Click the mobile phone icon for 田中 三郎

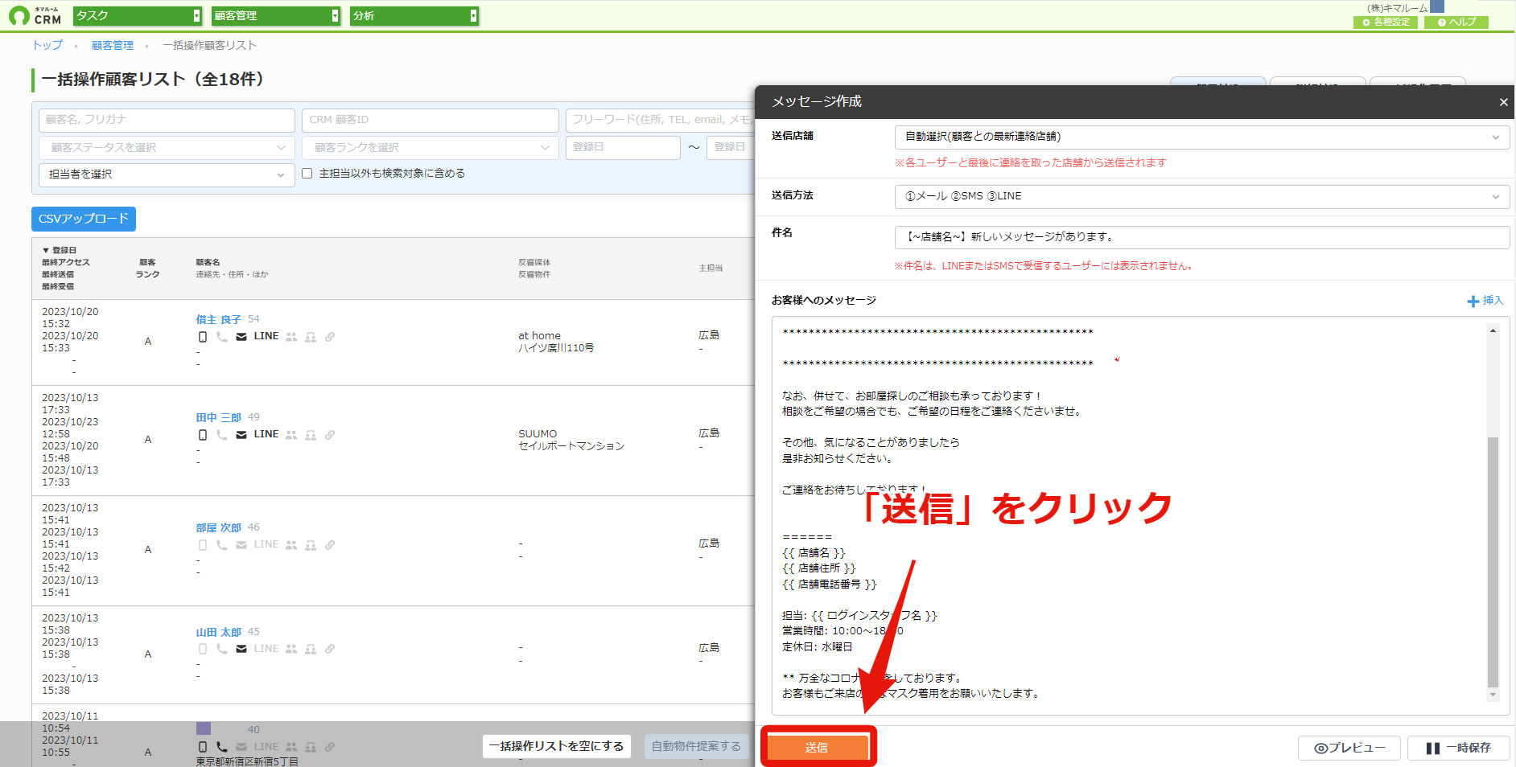[x=203, y=435]
